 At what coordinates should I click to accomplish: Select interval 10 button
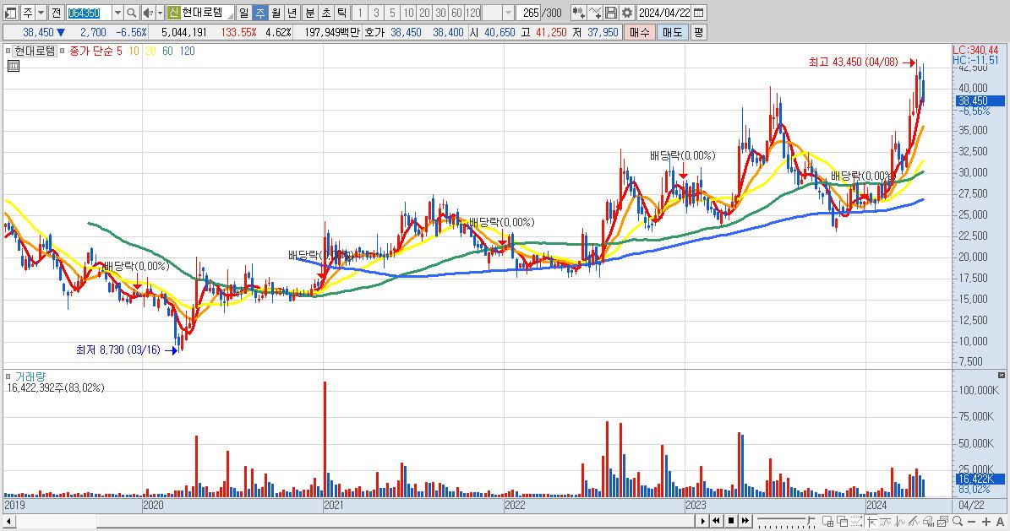tap(408, 13)
